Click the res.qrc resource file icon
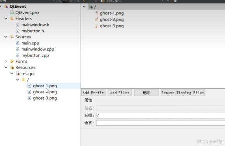 (18, 74)
